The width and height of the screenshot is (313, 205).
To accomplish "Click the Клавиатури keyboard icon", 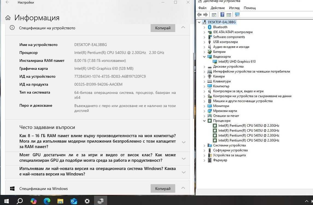I will click(210, 81).
